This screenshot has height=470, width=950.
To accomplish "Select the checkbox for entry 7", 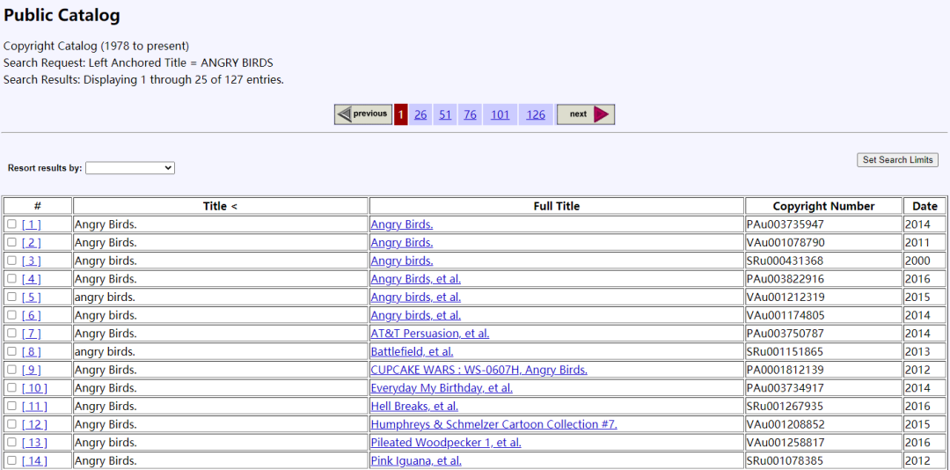I will point(11,334).
